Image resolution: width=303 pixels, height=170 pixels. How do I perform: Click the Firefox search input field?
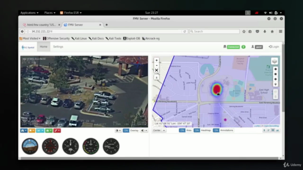point(214,32)
